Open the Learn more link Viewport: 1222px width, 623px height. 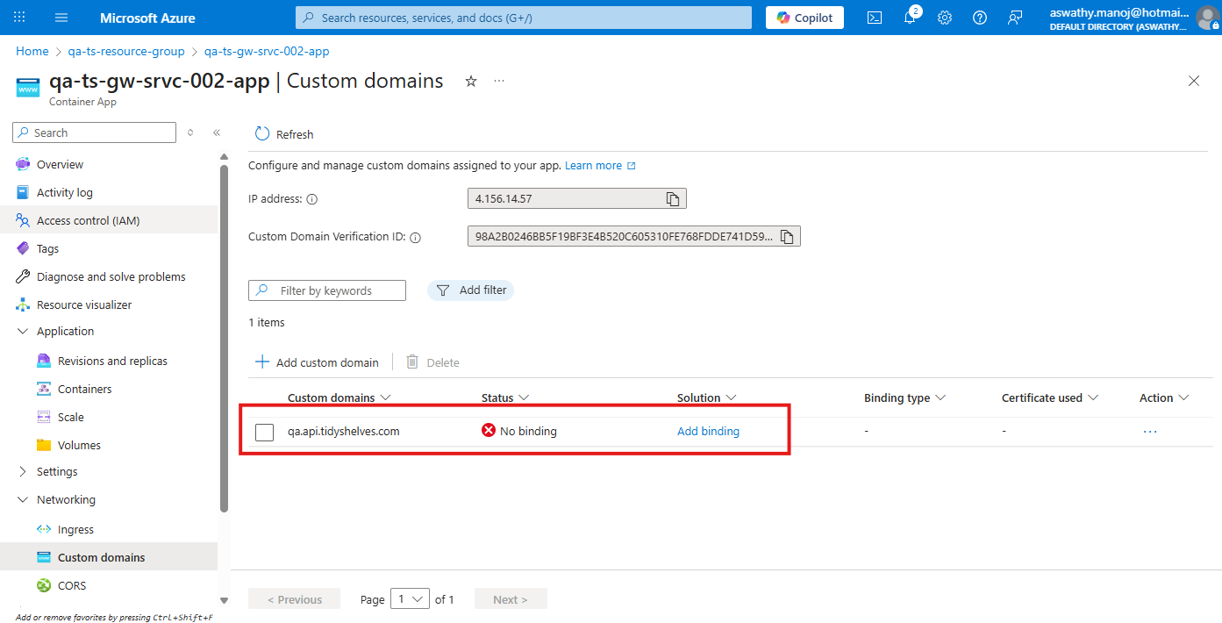coord(600,165)
